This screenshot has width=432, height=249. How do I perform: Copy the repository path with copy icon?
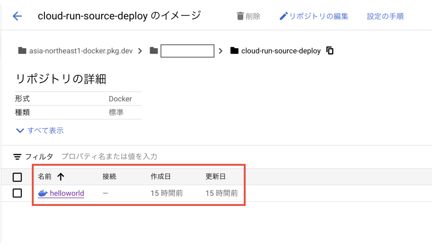pos(330,51)
